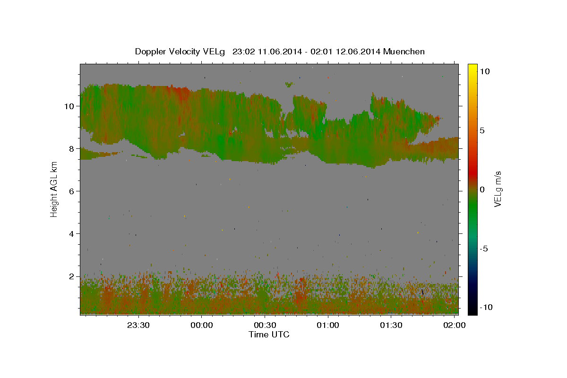Click the colorbar value -5 label
The height and width of the screenshot is (378, 567).
click(x=483, y=248)
